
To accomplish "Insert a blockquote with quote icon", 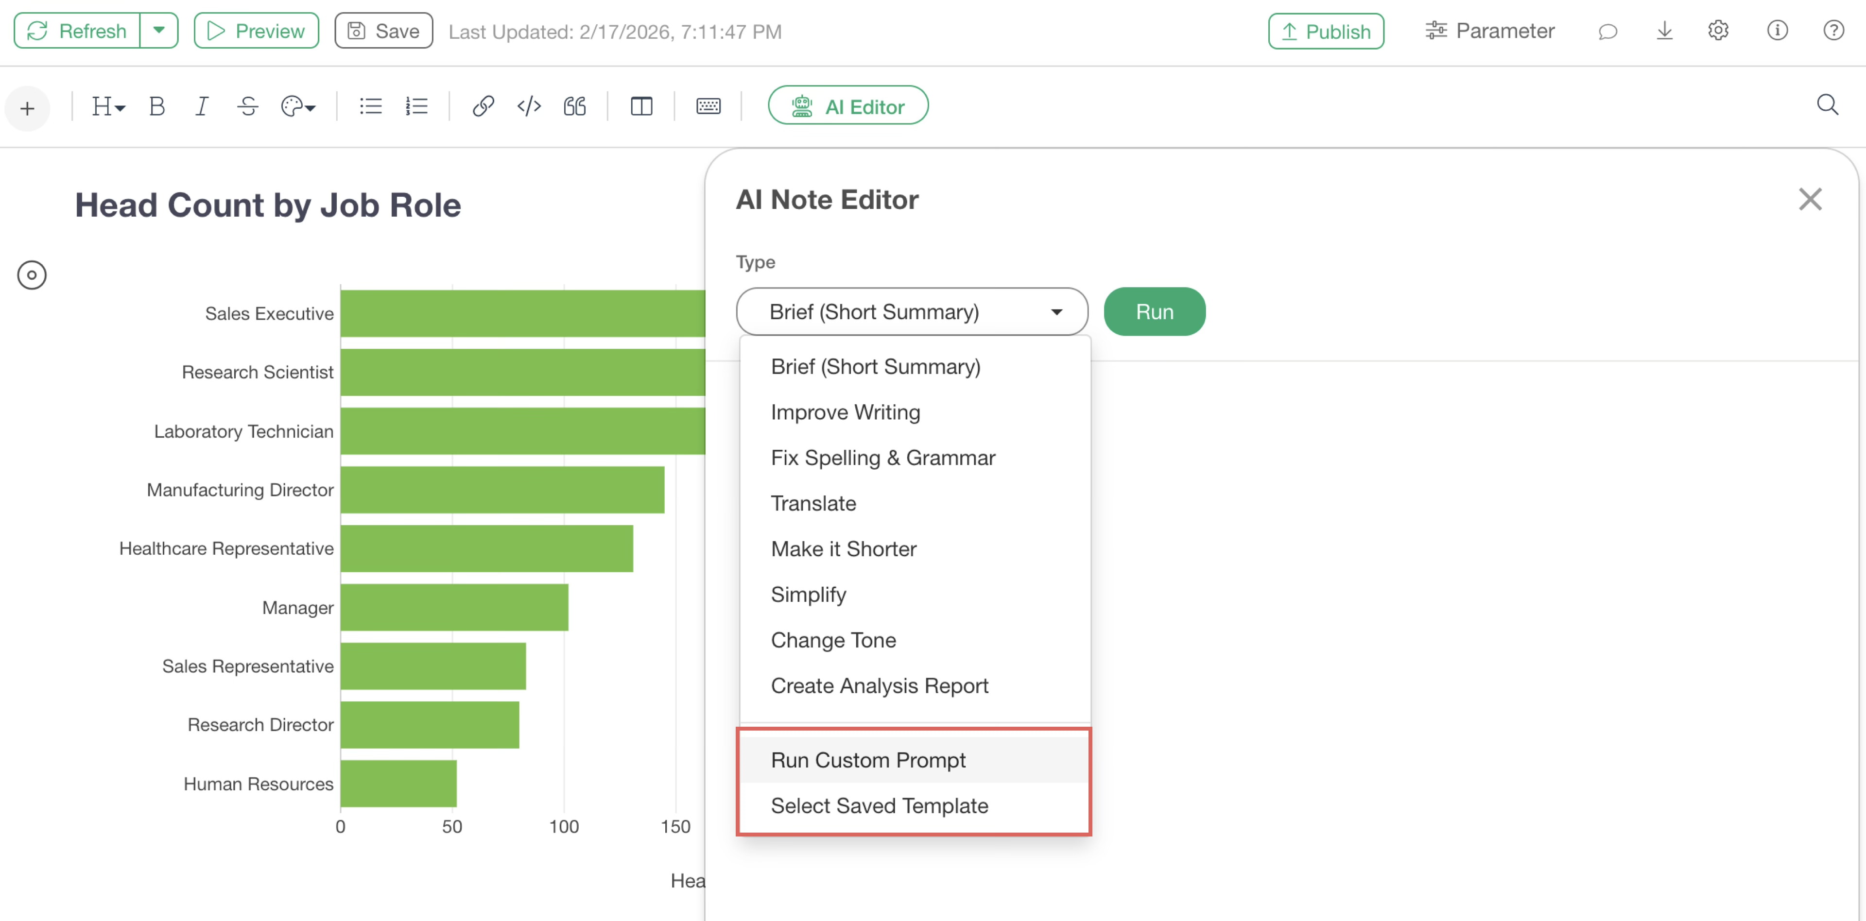I will pos(574,106).
